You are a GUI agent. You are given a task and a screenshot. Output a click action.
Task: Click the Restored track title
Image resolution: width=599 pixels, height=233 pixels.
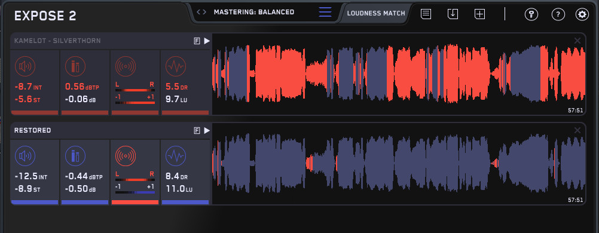click(32, 131)
